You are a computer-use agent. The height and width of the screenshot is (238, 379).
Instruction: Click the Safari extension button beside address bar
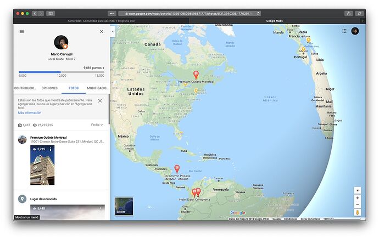[x=112, y=14]
